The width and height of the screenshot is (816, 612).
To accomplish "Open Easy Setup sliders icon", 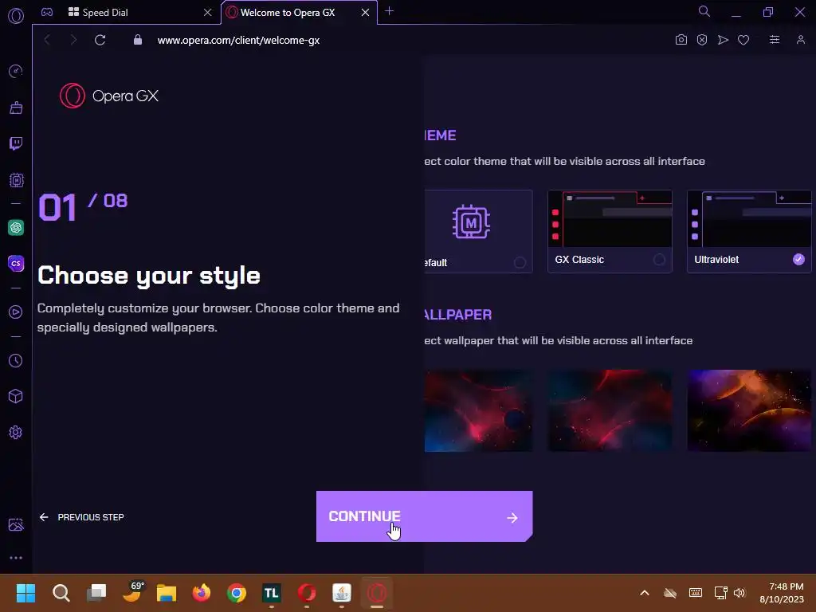I will 775,40.
